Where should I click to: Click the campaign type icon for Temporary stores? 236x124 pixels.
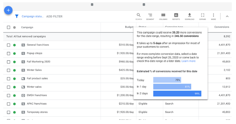23,112
